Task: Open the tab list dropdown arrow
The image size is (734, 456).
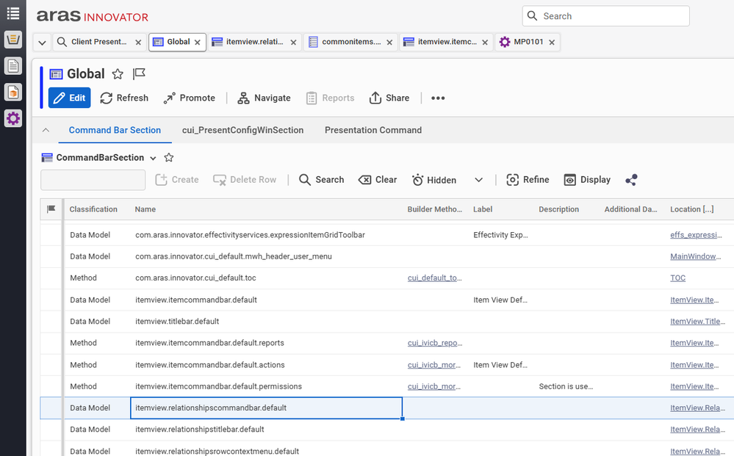Action: pos(42,43)
